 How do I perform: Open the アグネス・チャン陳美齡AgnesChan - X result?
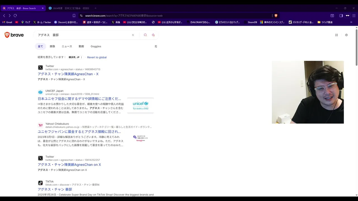click(x=68, y=74)
